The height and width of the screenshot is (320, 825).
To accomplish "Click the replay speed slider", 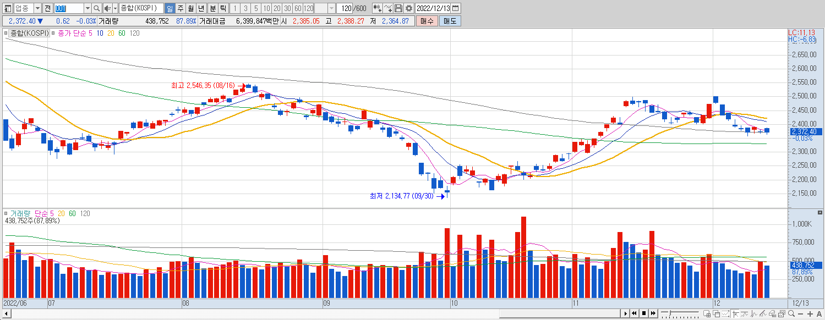I will pos(680,313).
